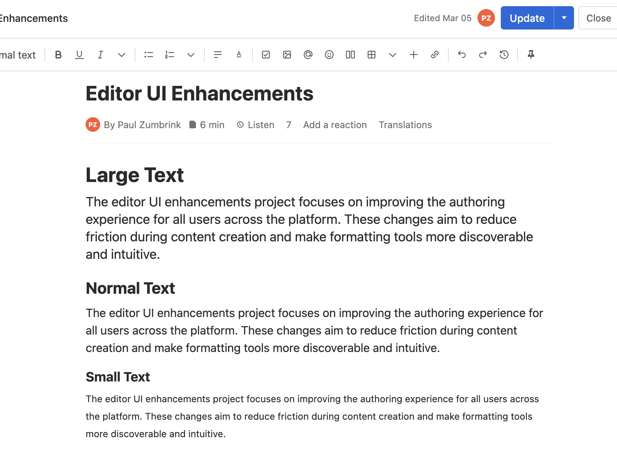Click the Normal Text heading

pyautogui.click(x=130, y=288)
